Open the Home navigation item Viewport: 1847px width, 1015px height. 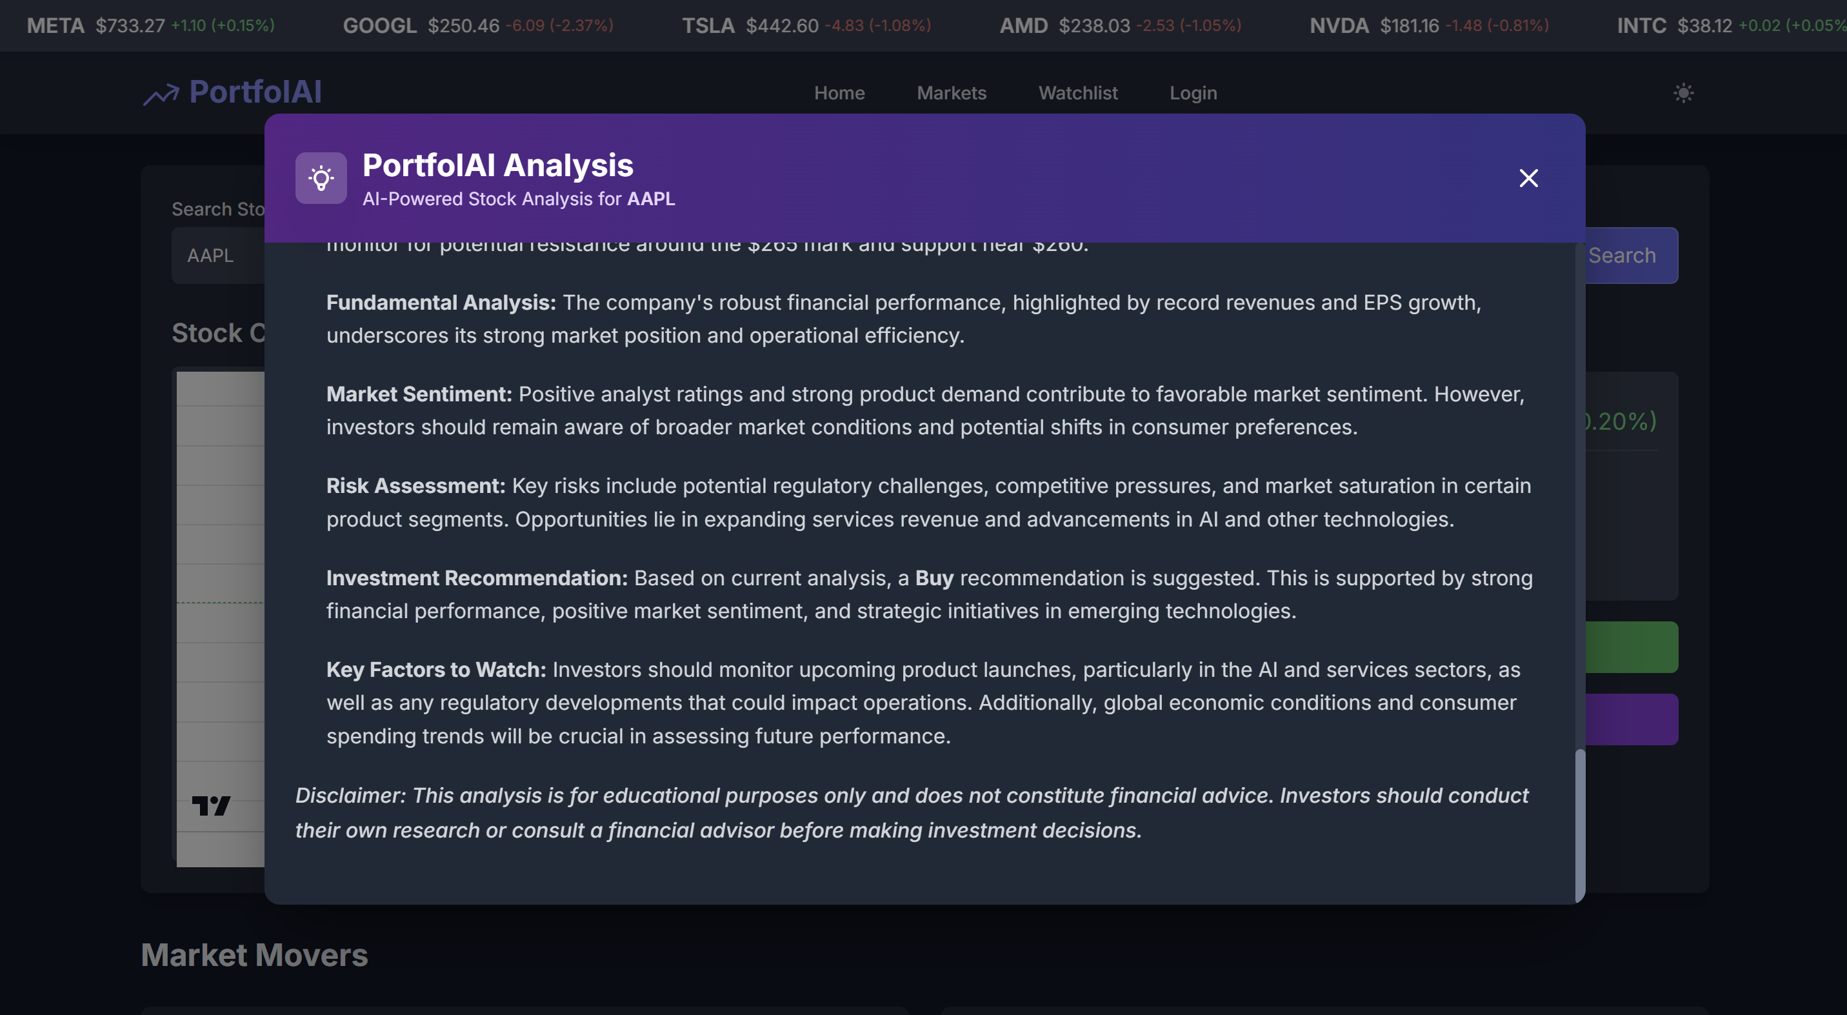click(x=839, y=92)
